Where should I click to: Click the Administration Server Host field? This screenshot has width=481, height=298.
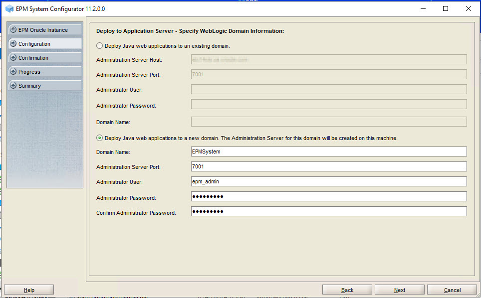click(329, 59)
